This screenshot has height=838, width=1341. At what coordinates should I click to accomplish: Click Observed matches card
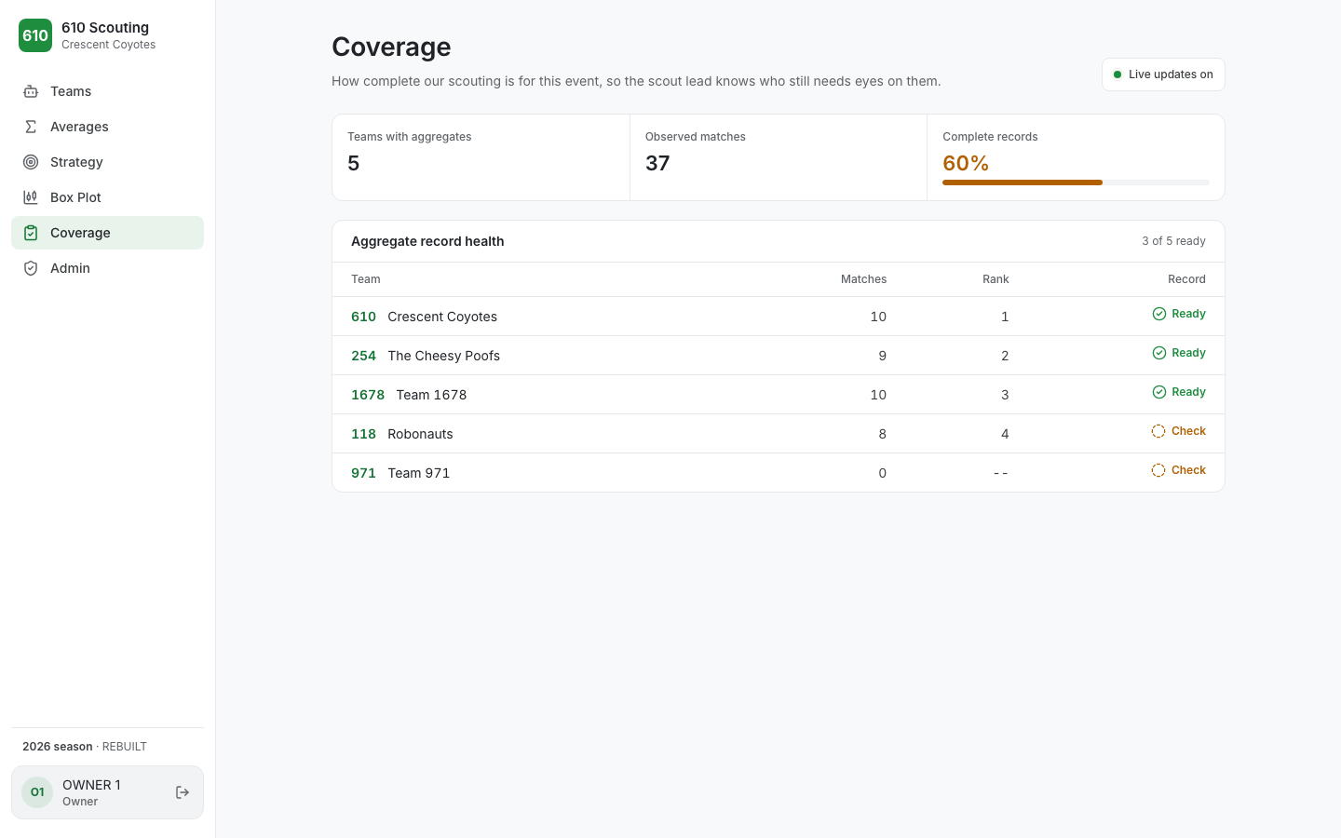pyautogui.click(x=779, y=157)
